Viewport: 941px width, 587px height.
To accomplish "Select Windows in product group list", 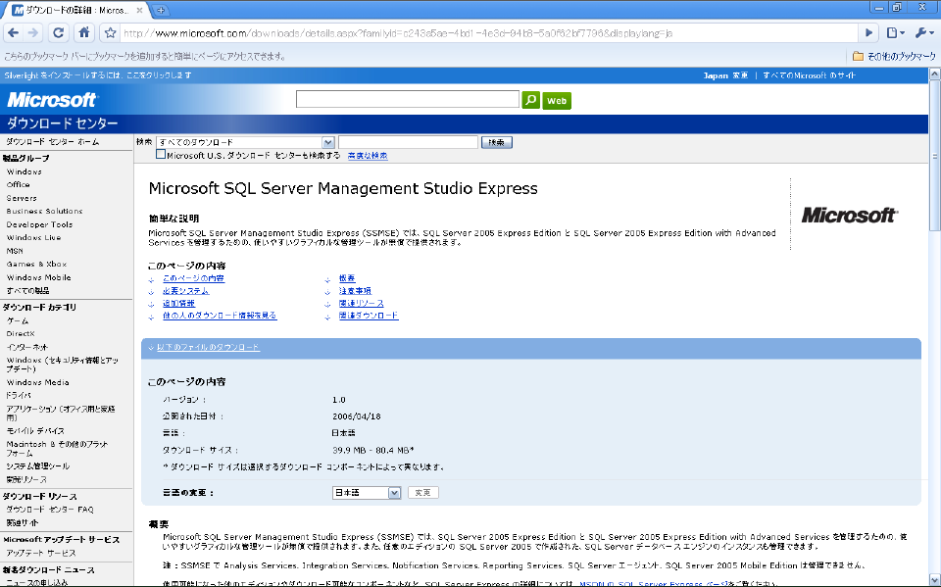I will pos(24,171).
